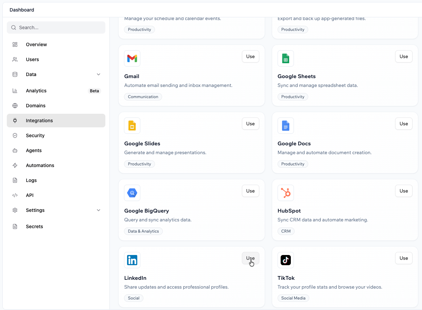Click the Analytics chart icon in sidebar
422x310 pixels.
[x=15, y=91]
